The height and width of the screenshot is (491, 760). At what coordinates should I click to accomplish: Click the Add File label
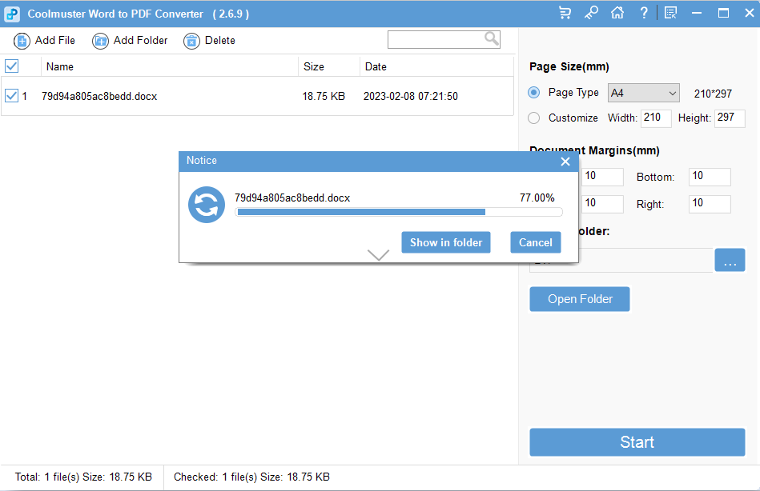pyautogui.click(x=54, y=41)
